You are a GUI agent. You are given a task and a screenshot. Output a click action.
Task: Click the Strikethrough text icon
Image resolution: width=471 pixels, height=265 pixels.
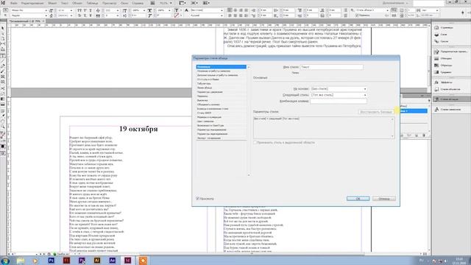click(x=91, y=15)
